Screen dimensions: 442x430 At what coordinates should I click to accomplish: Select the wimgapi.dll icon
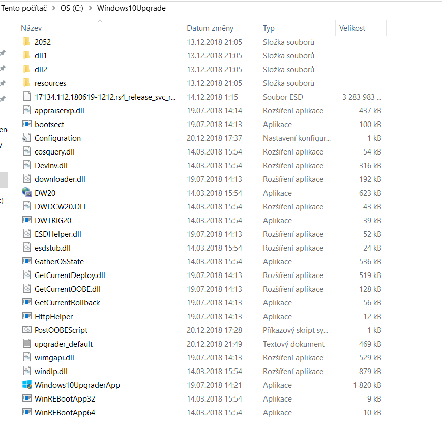27,357
